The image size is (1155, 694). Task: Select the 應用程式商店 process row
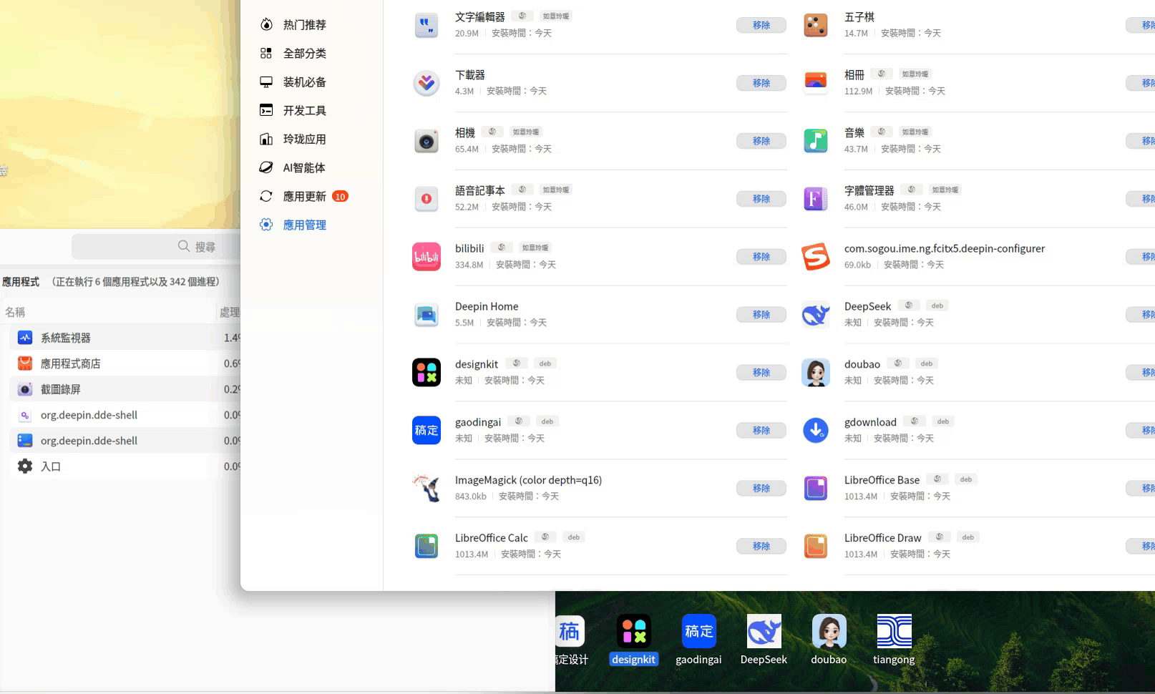pyautogui.click(x=125, y=363)
